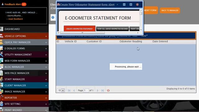Expand Web Page Manager with plus sign
The height and width of the screenshot is (112, 199).
[x=46, y=73]
